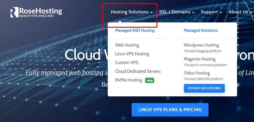Go to Linux VPS Hosting
254x122 pixels.
[x=132, y=54]
